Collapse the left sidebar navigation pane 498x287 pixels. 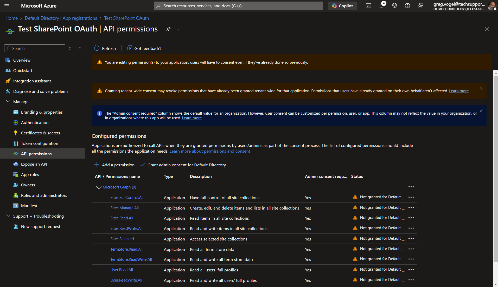pyautogui.click(x=80, y=48)
